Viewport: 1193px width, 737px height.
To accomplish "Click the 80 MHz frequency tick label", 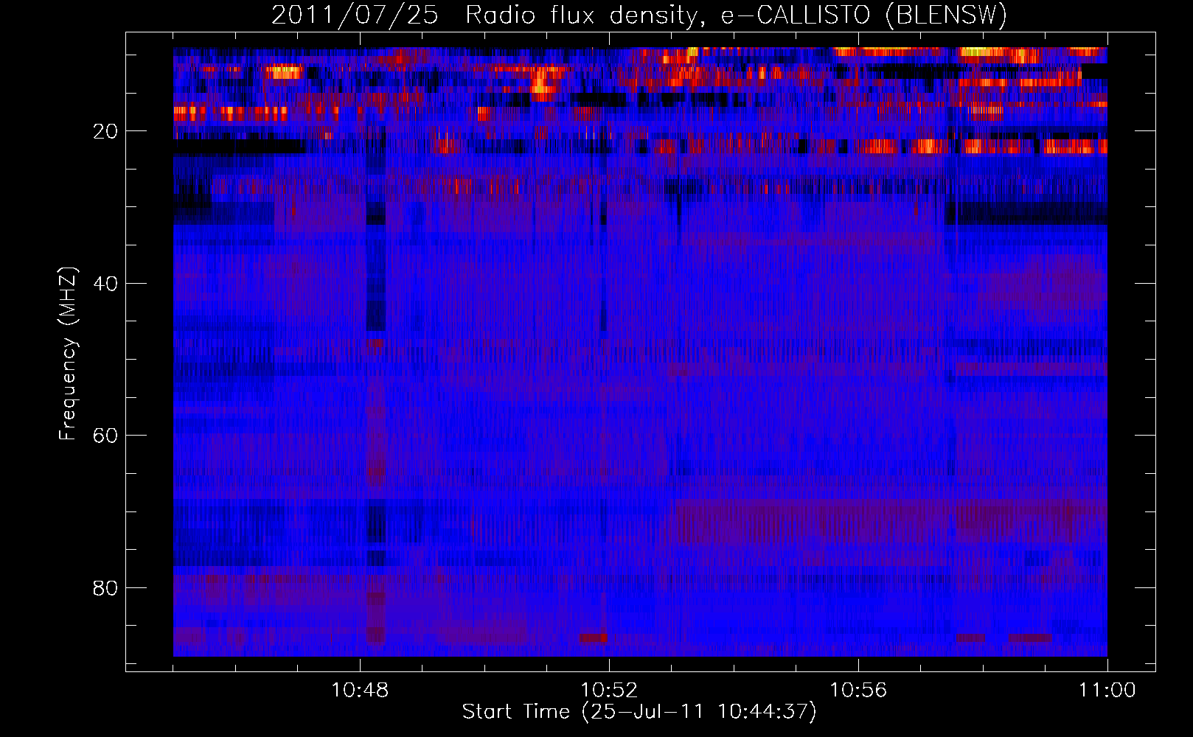I will coord(105,588).
